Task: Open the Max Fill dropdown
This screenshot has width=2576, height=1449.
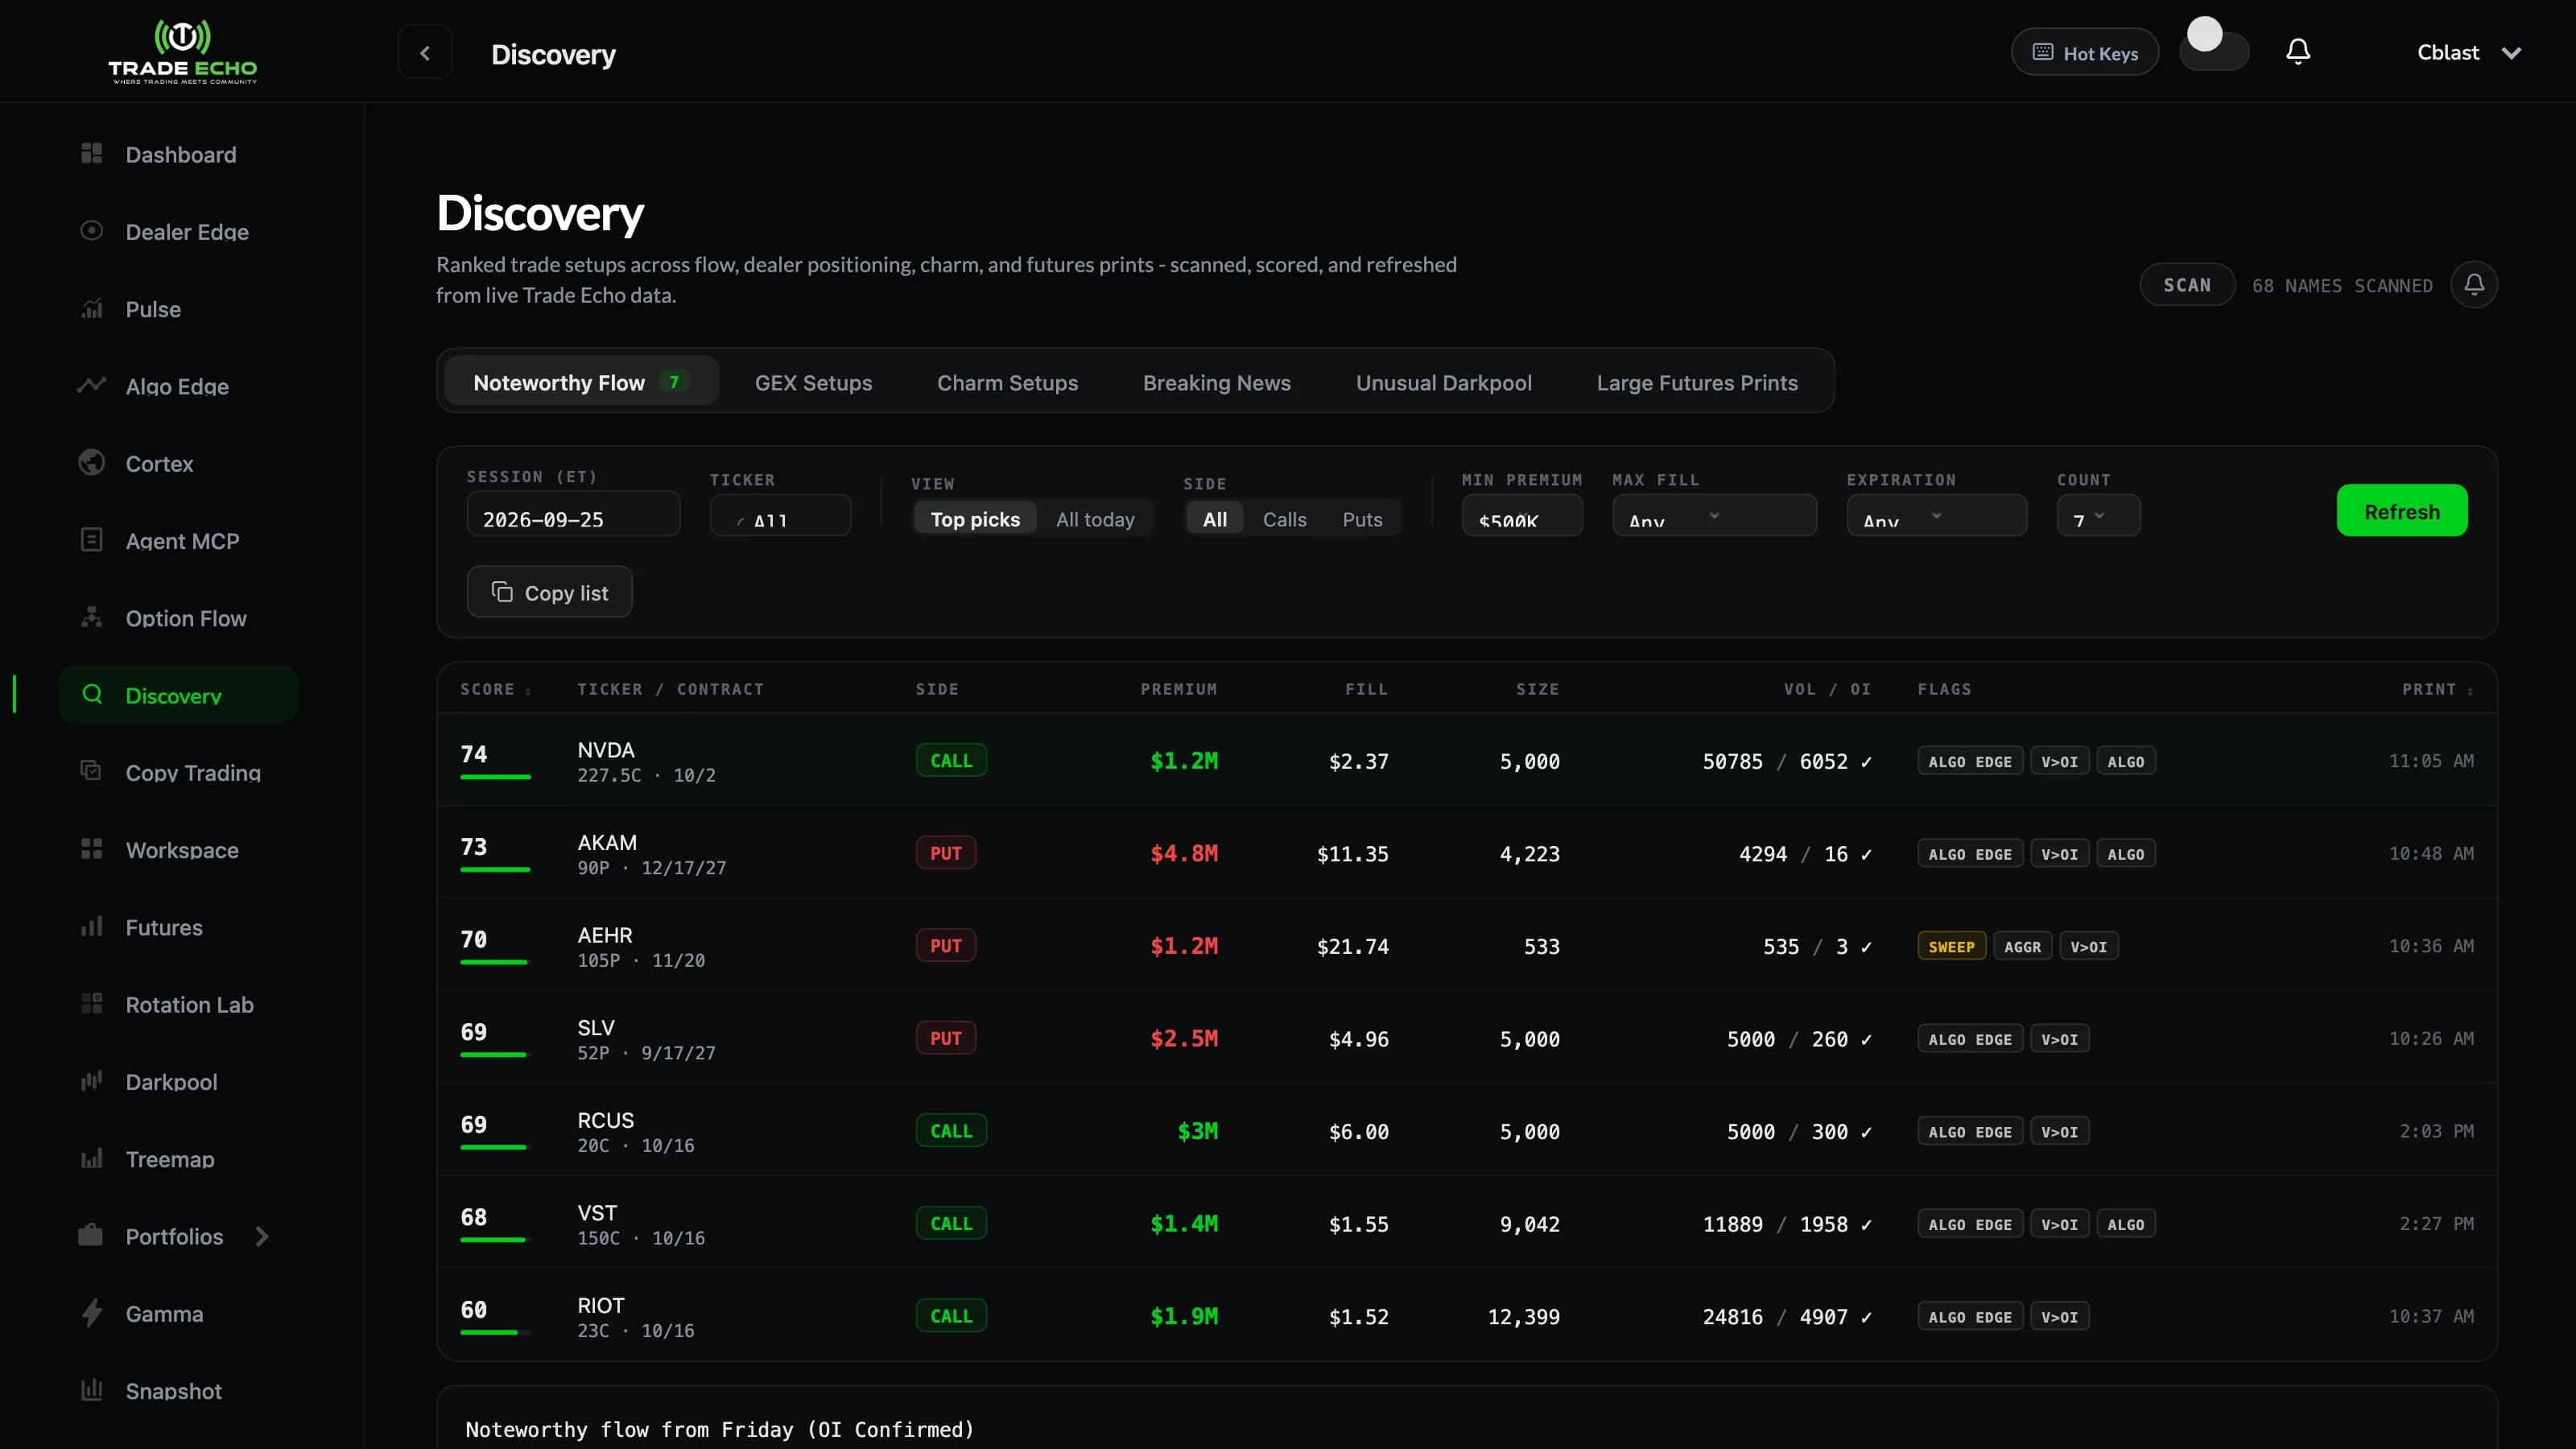Action: 1714,516
